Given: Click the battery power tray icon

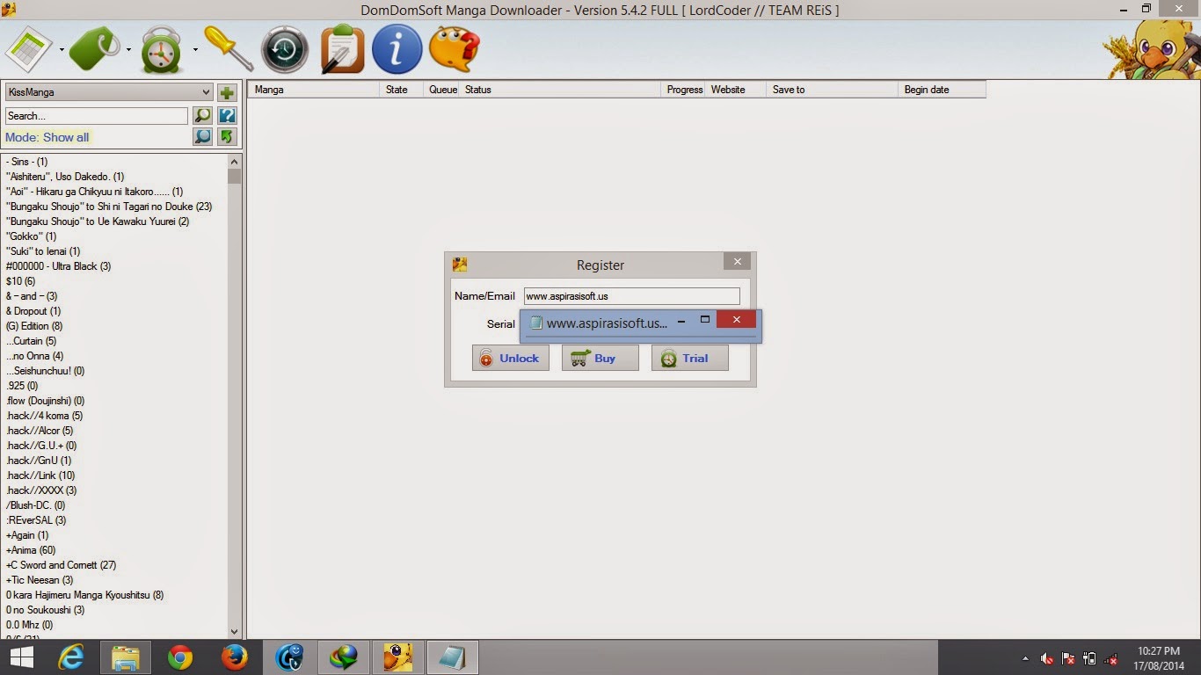Looking at the screenshot, I should [1089, 658].
